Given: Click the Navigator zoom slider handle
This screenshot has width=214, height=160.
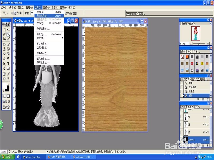Looking at the screenshot, I should coord(199,44).
